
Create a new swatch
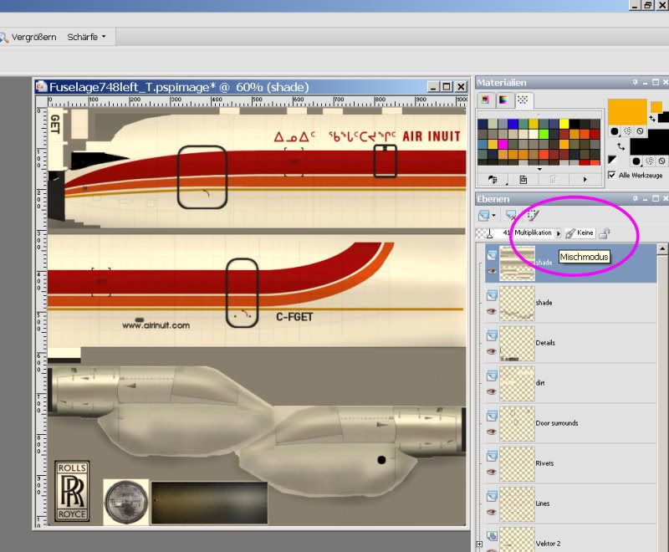[x=523, y=180]
